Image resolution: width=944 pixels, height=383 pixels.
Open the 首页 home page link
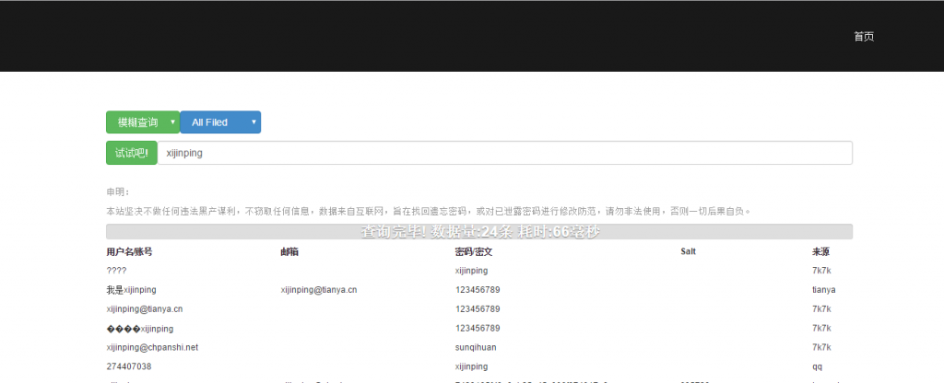tap(863, 37)
